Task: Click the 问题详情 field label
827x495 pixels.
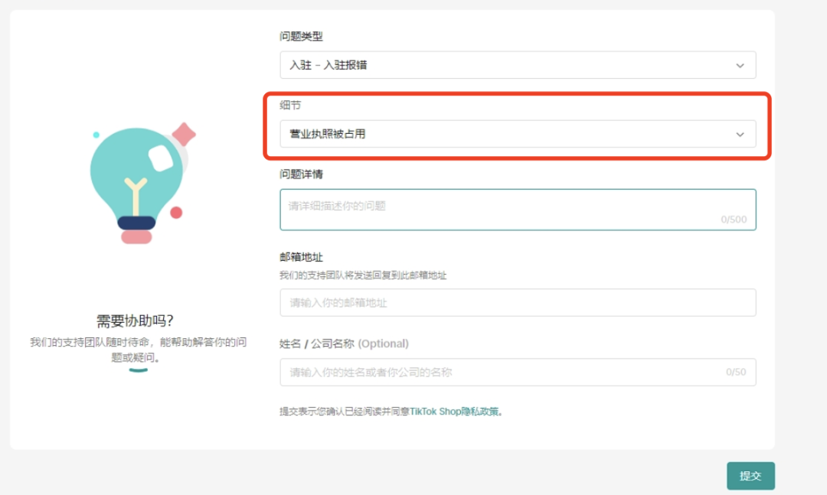Action: tap(301, 174)
